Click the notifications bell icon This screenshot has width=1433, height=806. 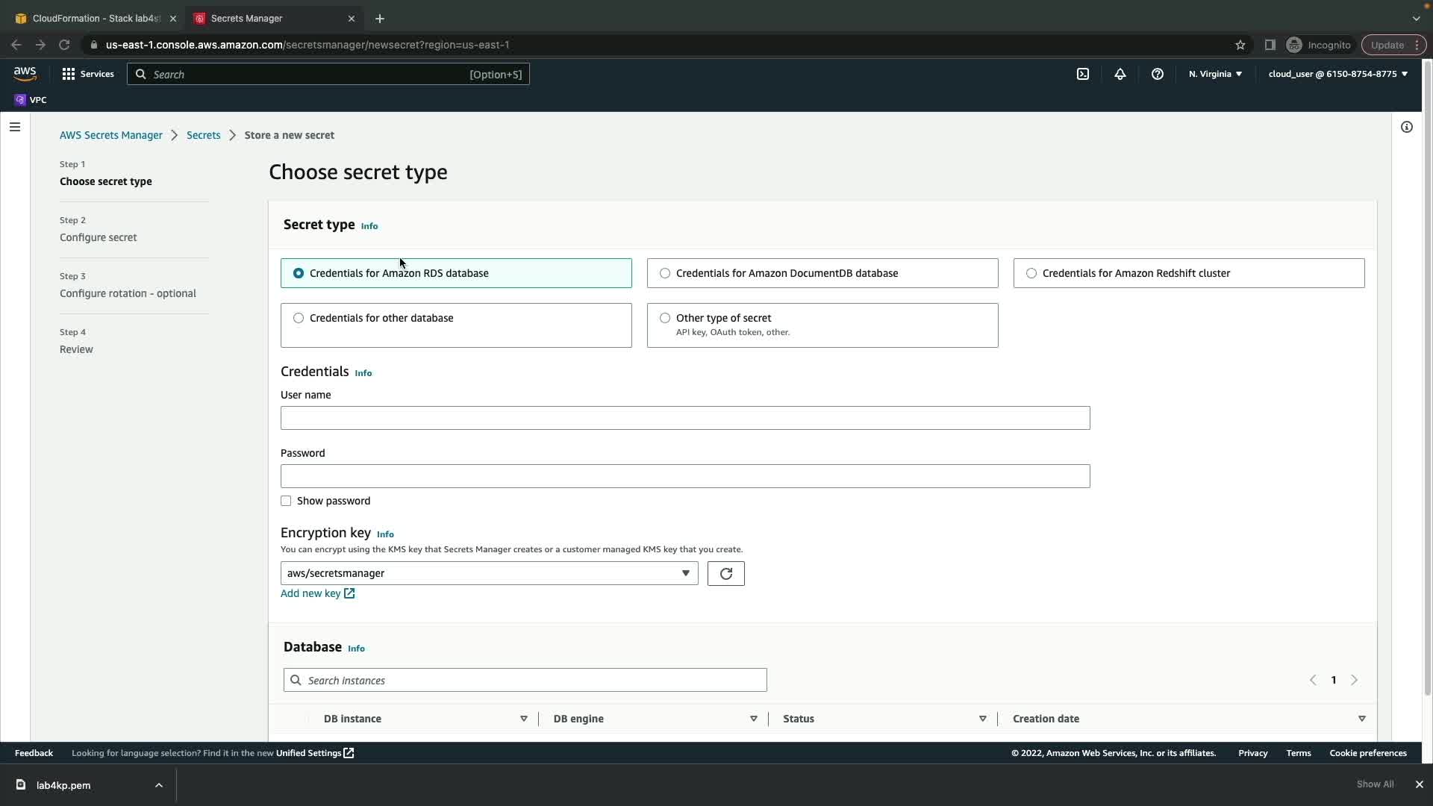pyautogui.click(x=1120, y=74)
